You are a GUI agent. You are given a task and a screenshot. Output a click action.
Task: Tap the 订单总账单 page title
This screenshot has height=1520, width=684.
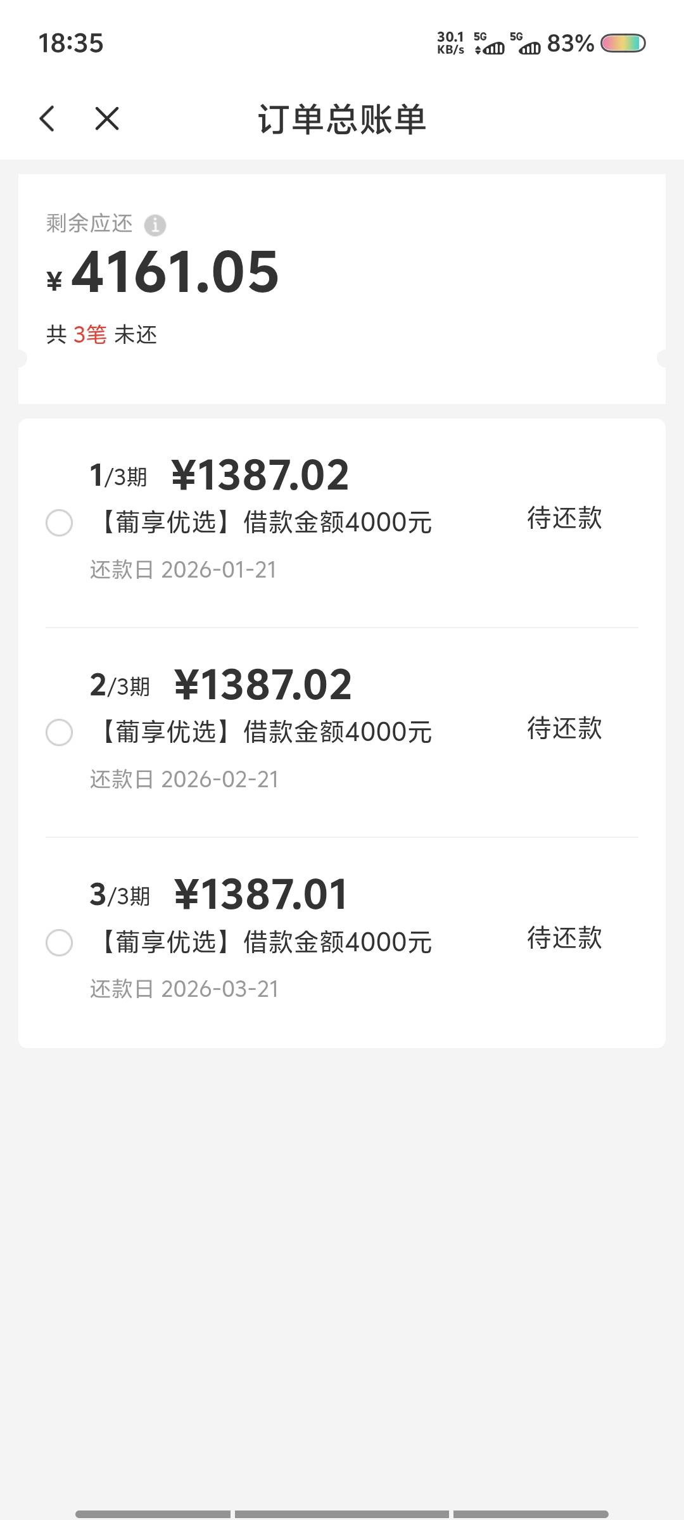[x=342, y=119]
